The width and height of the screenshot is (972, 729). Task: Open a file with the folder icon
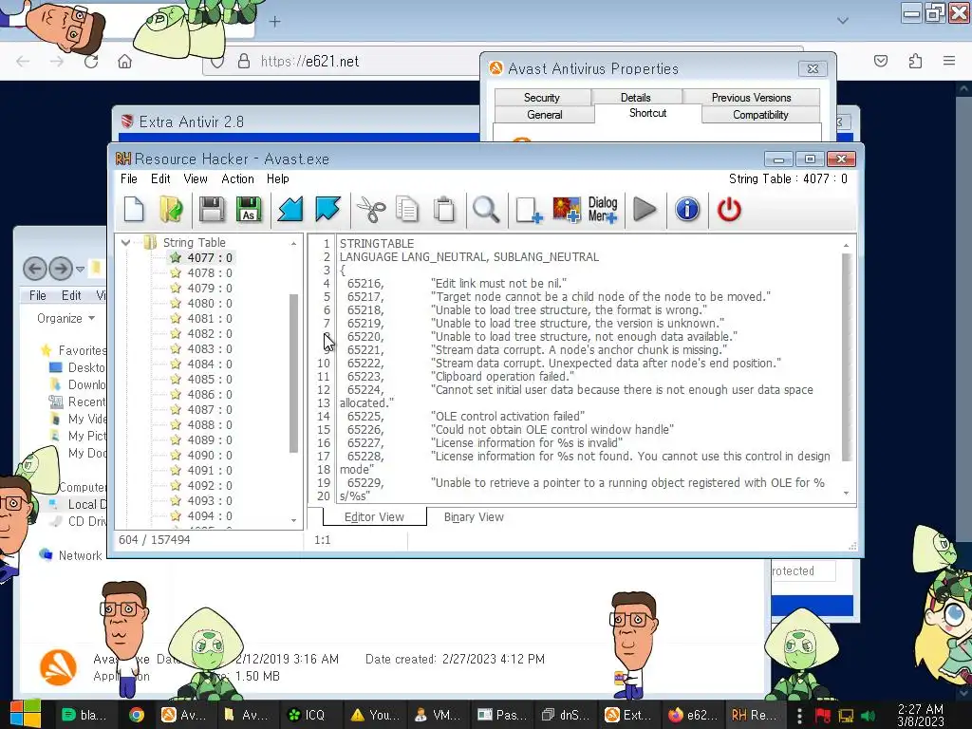tap(171, 210)
